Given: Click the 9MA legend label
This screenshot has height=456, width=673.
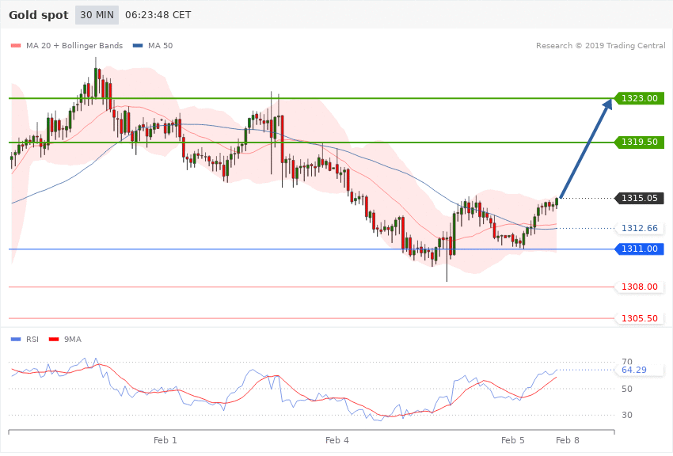Looking at the screenshot, I should pos(73,340).
